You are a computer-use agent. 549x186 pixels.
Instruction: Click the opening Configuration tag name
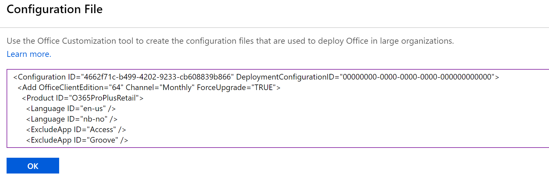pyautogui.click(x=42, y=77)
